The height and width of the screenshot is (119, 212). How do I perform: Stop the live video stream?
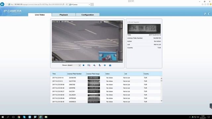[x=83, y=65]
